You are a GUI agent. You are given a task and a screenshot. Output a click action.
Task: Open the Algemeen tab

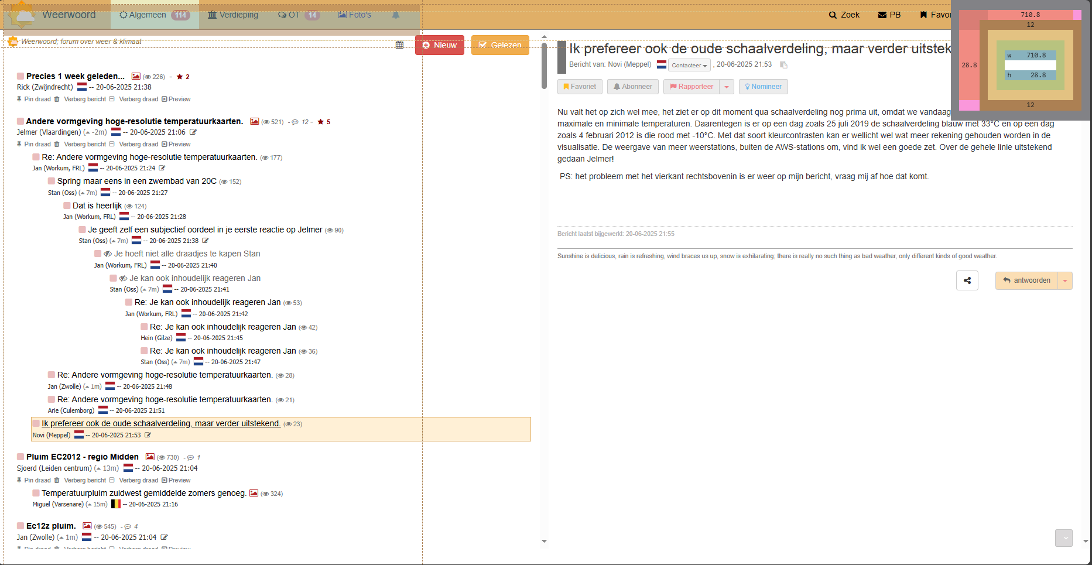pos(155,15)
